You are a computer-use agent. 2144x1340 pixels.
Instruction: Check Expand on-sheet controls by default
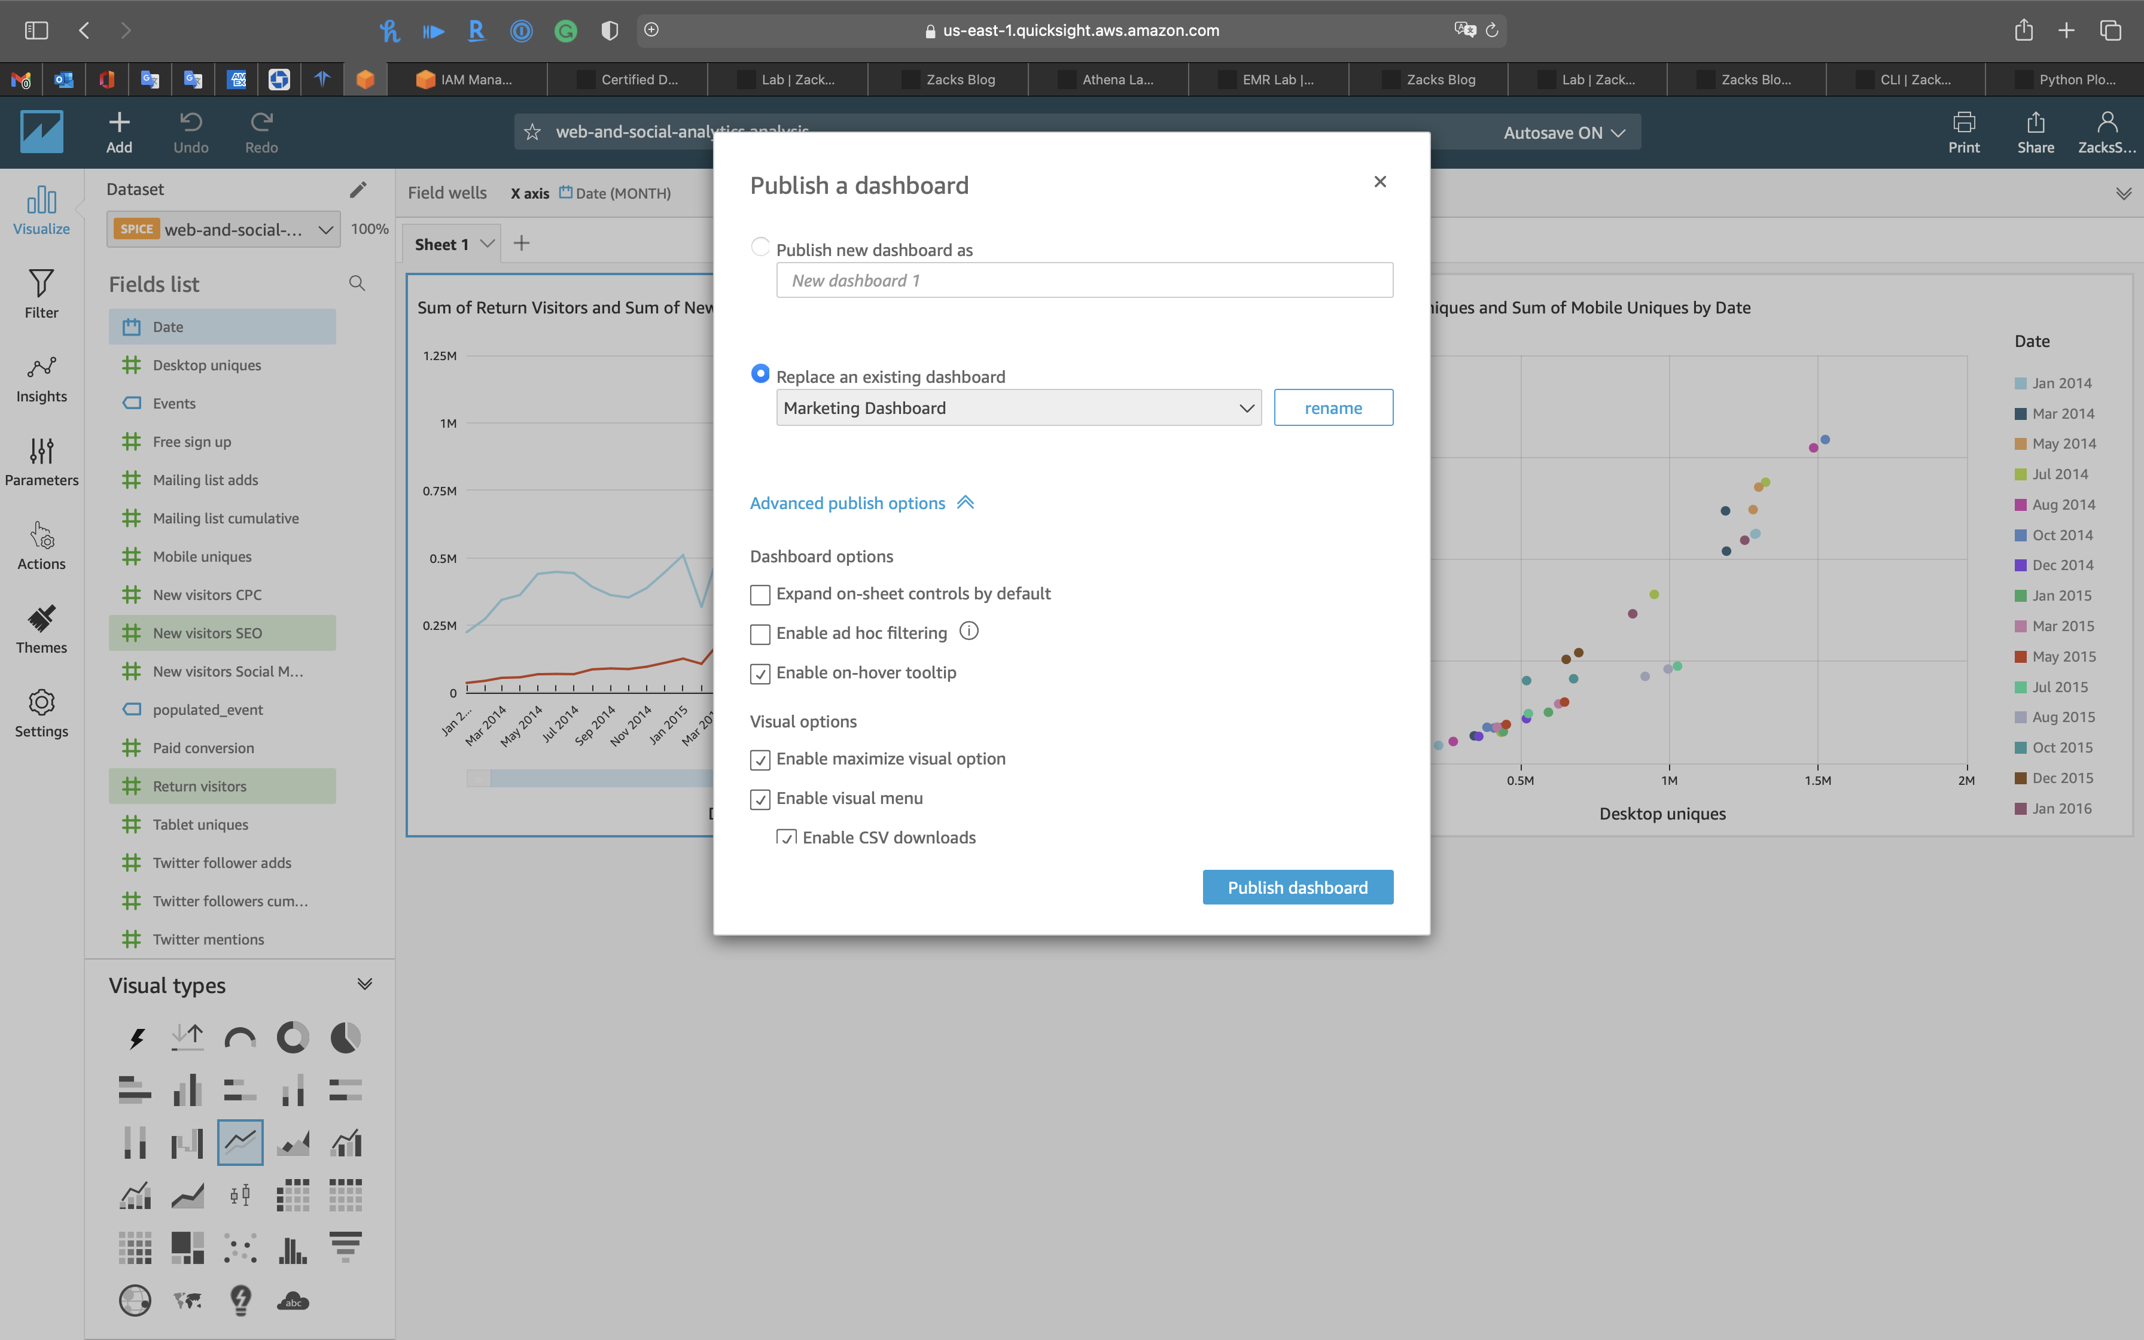click(760, 595)
